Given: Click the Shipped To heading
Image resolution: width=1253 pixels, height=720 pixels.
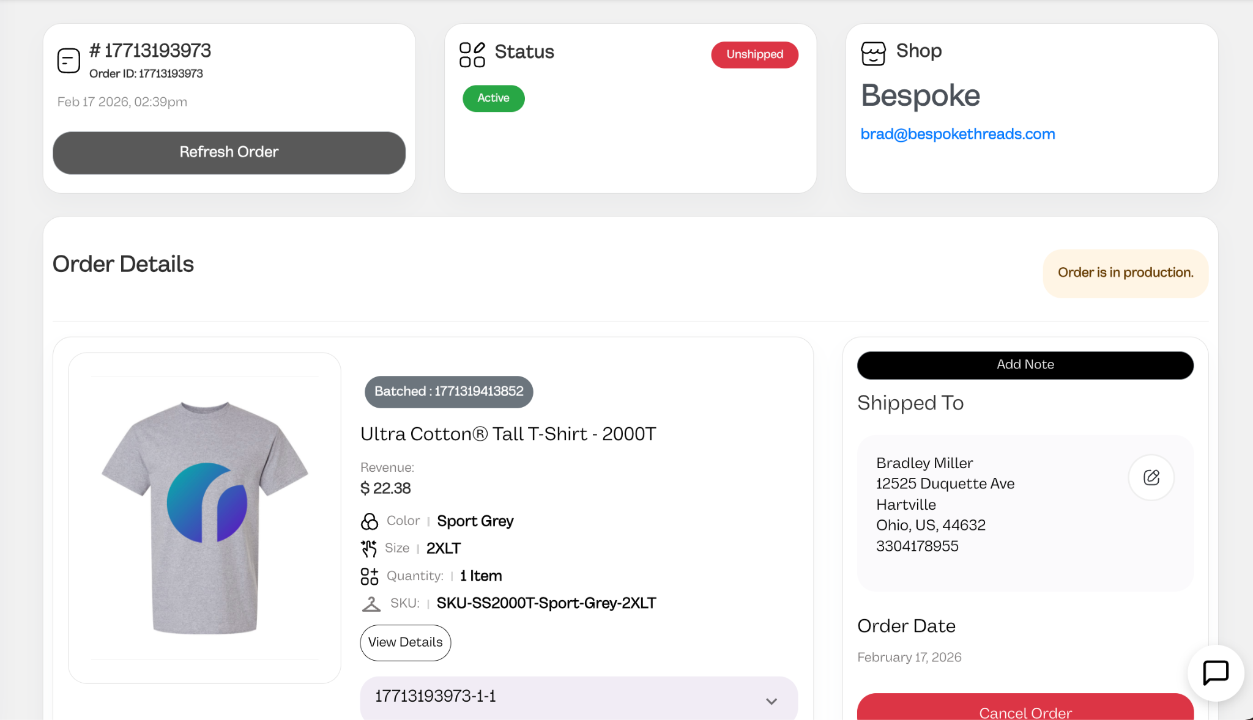Looking at the screenshot, I should click(x=910, y=403).
